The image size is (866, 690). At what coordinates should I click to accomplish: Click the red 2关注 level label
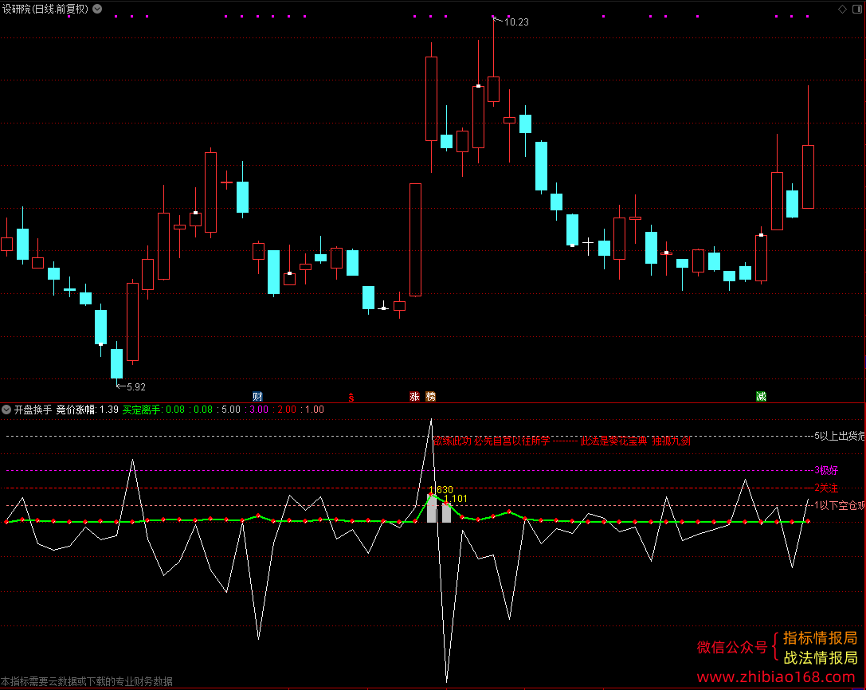click(x=825, y=488)
